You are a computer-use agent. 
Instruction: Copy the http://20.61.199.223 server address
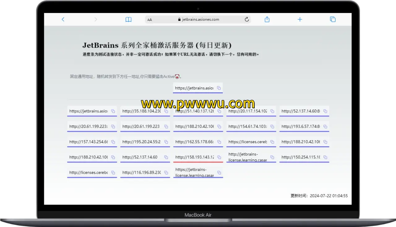tap(166, 126)
